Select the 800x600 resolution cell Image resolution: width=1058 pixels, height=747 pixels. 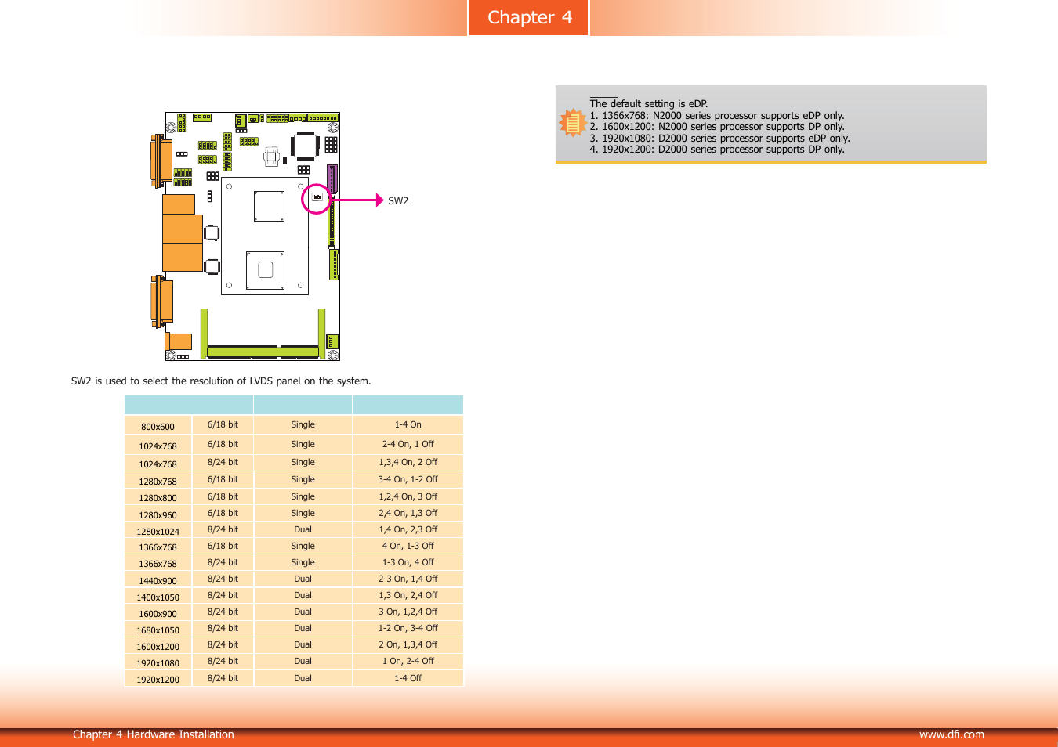pos(158,427)
